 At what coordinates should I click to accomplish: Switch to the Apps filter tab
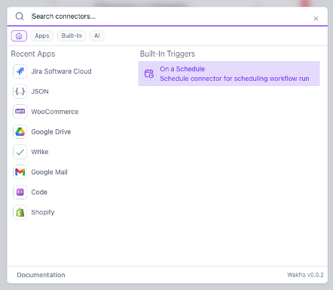(42, 35)
